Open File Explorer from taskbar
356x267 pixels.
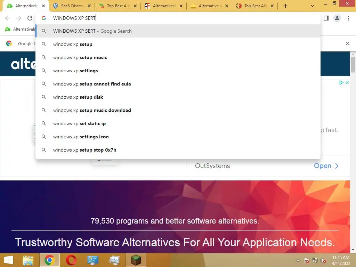click(x=28, y=260)
